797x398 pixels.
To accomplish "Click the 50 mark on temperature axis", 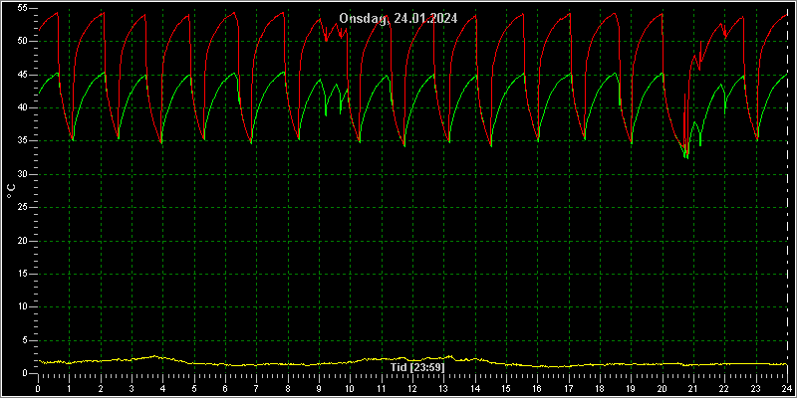I will (21, 42).
